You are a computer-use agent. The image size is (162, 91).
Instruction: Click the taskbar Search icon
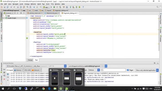[x=9, y=89]
